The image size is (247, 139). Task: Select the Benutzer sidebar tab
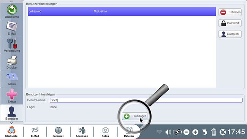click(x=12, y=113)
